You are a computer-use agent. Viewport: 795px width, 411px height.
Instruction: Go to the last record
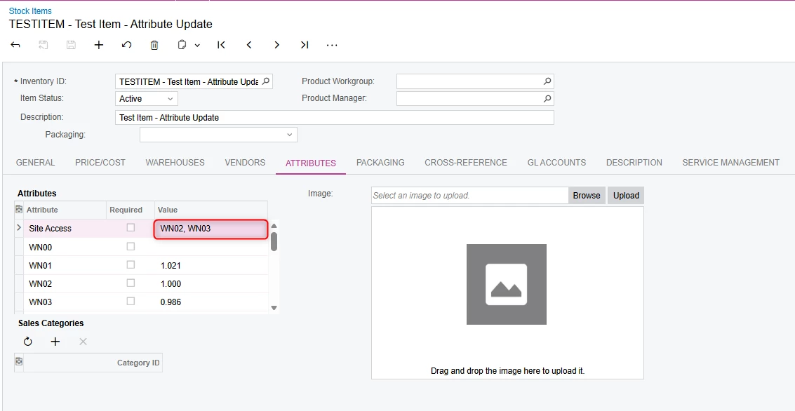click(305, 45)
